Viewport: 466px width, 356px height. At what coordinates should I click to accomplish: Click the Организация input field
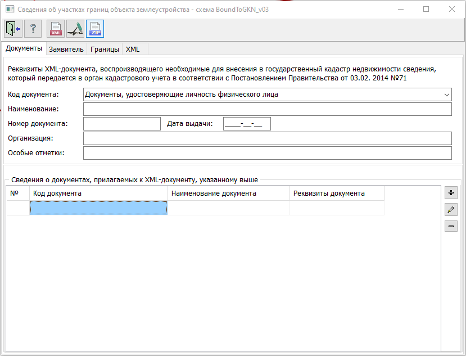[x=267, y=138]
